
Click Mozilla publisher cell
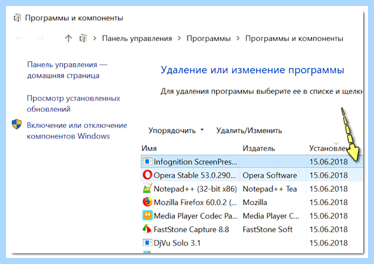click(x=255, y=203)
